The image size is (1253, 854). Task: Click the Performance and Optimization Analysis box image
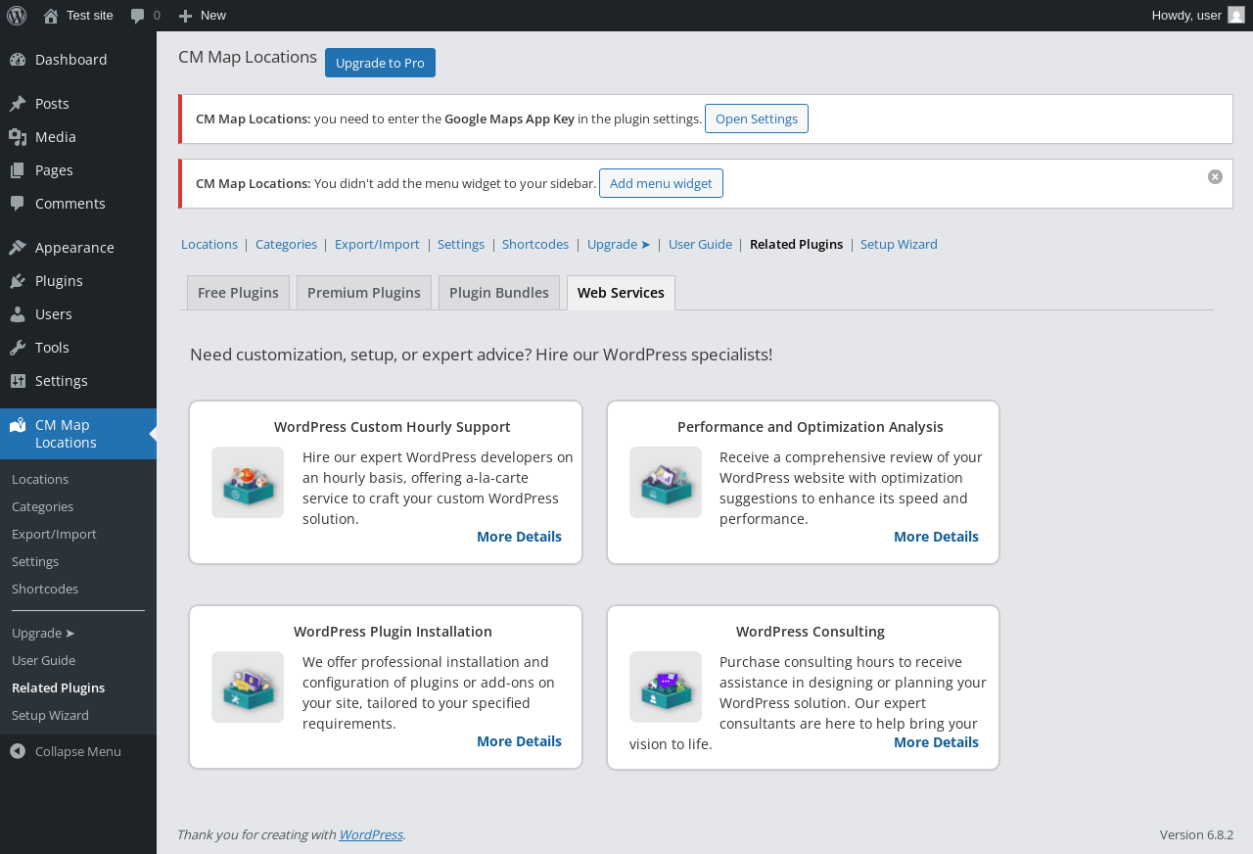pyautogui.click(x=666, y=482)
